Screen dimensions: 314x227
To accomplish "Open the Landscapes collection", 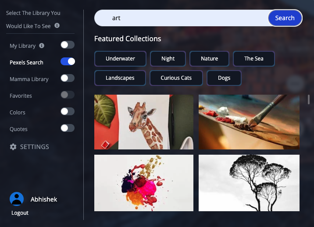I will pos(120,78).
